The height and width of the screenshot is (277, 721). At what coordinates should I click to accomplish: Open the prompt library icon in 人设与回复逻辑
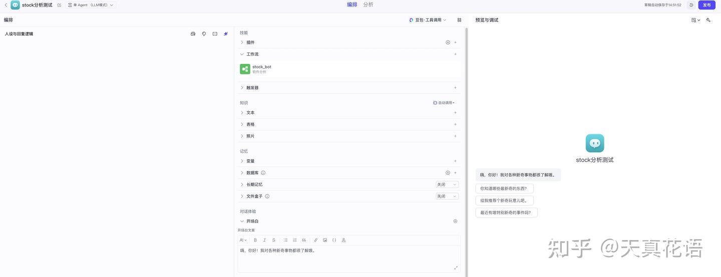pyautogui.click(x=193, y=34)
